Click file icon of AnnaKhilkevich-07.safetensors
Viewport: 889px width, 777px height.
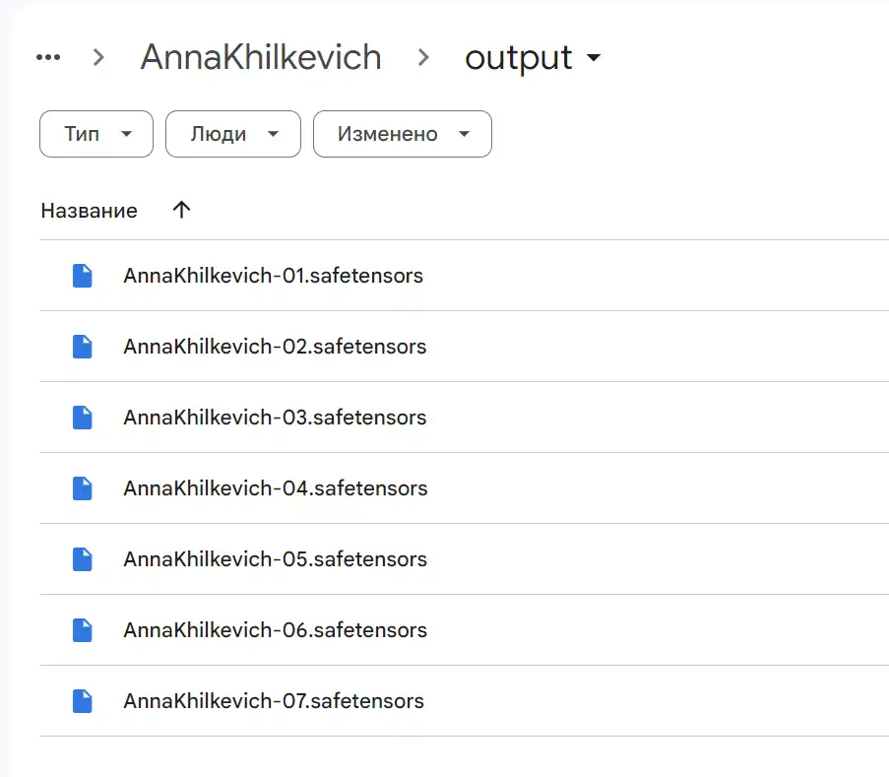point(83,701)
